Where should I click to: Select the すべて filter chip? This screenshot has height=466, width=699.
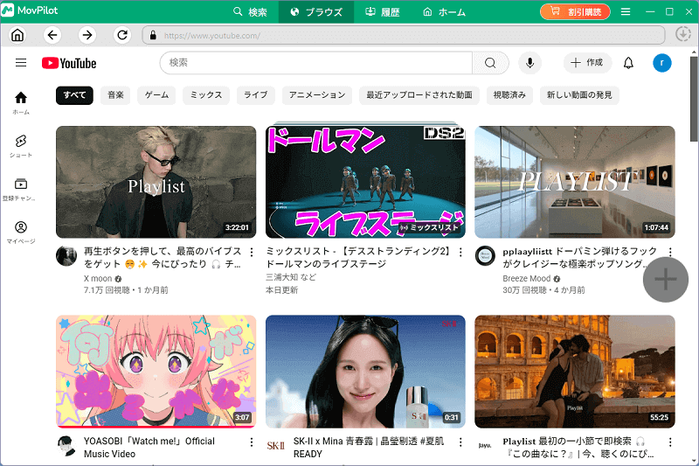74,95
